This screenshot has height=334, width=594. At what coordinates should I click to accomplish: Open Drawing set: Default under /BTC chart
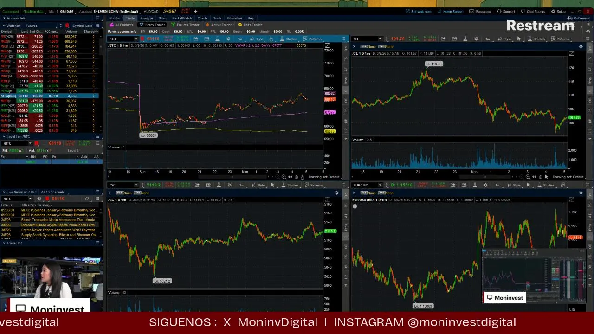(323, 177)
